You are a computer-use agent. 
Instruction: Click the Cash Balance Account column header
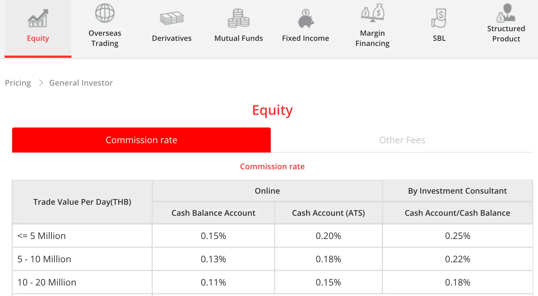[x=213, y=213]
